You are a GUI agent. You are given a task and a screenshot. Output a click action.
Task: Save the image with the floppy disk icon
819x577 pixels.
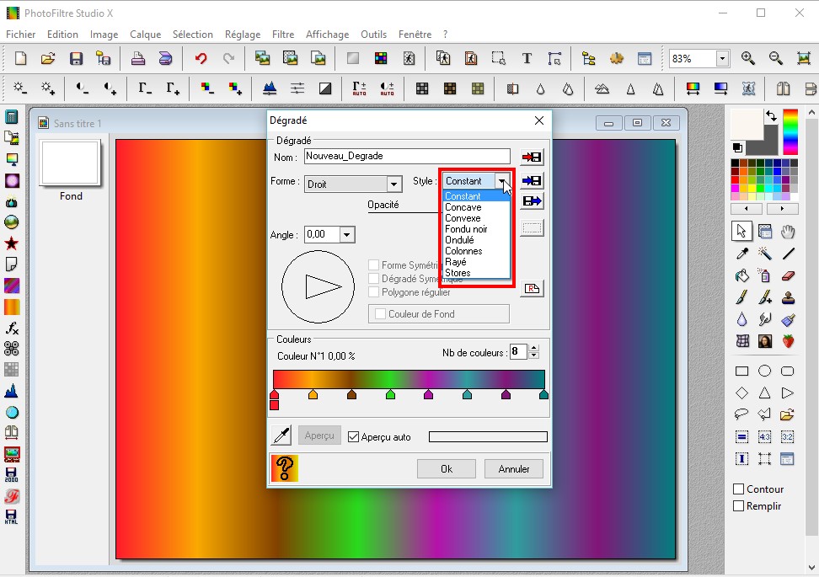click(x=77, y=58)
